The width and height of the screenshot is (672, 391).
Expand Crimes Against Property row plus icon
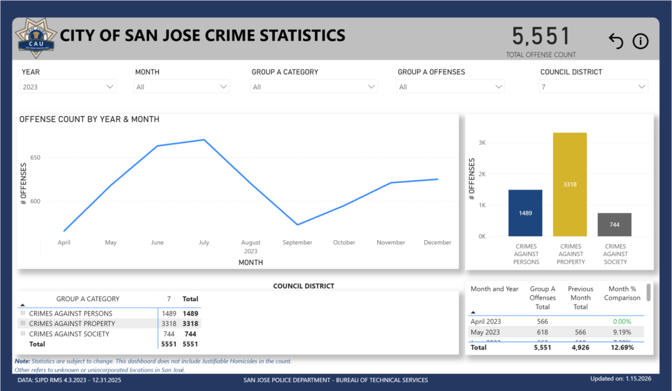point(23,323)
